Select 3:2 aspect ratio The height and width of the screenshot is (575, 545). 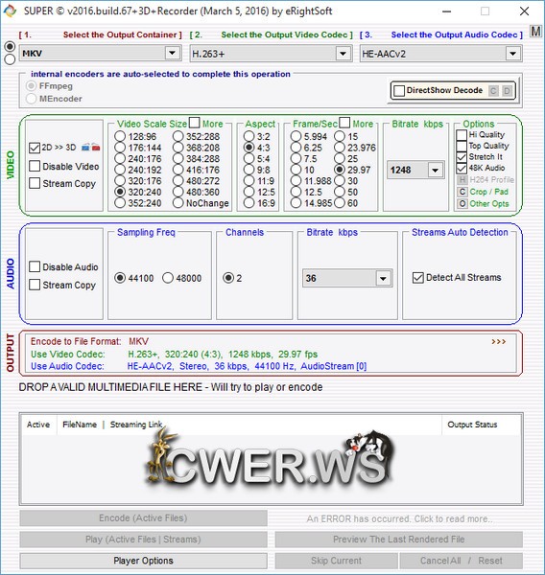(249, 136)
